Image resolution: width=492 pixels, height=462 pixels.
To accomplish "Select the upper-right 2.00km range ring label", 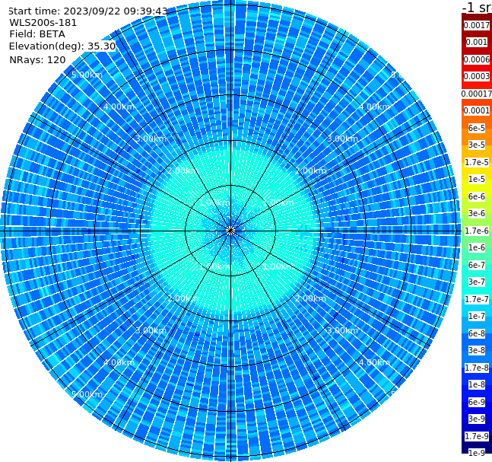I will 310,170.
